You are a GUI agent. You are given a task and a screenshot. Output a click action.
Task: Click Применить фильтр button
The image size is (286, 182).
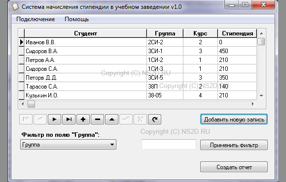tap(234, 145)
